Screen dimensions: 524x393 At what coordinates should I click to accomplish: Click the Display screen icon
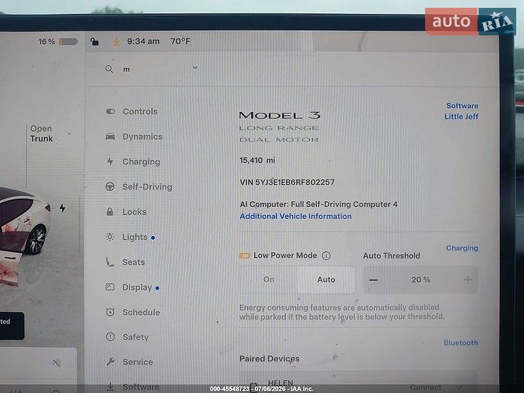(x=110, y=287)
